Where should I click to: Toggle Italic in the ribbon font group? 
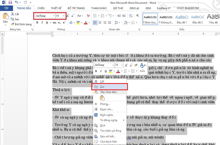42,23
